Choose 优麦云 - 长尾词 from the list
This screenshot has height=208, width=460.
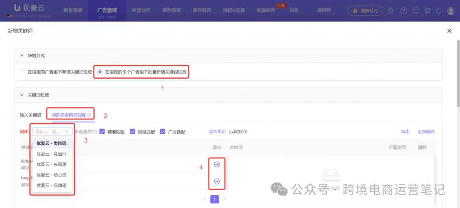point(52,164)
